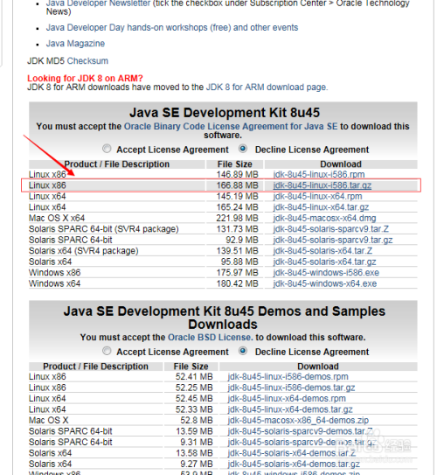Download jdk-8u45-linux-i586-demos.tar.gz
Screen dimensions: 437x475
click(291, 388)
